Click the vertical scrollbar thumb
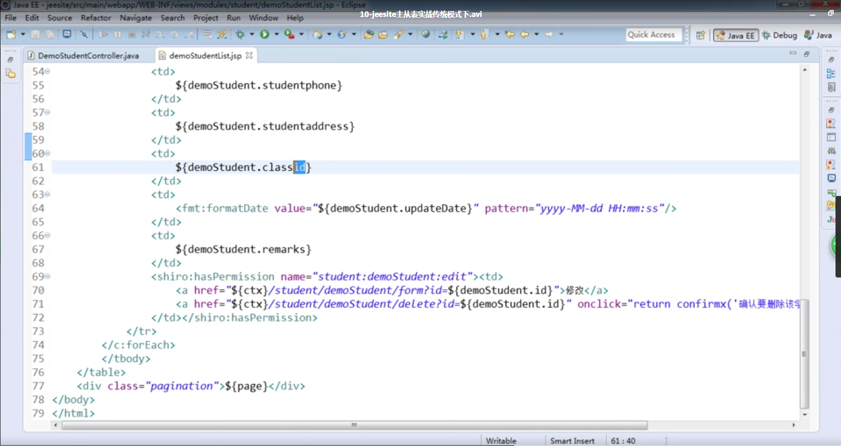This screenshot has height=446, width=841. (x=804, y=354)
